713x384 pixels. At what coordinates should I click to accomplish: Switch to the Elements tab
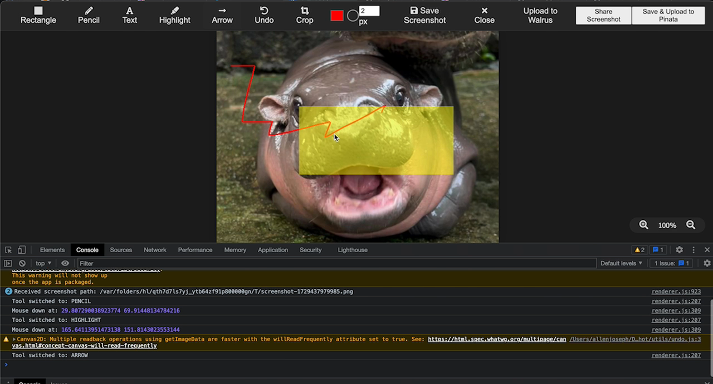tap(52, 250)
